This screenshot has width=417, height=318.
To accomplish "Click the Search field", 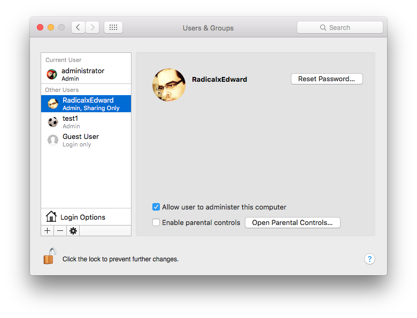I will (x=340, y=27).
